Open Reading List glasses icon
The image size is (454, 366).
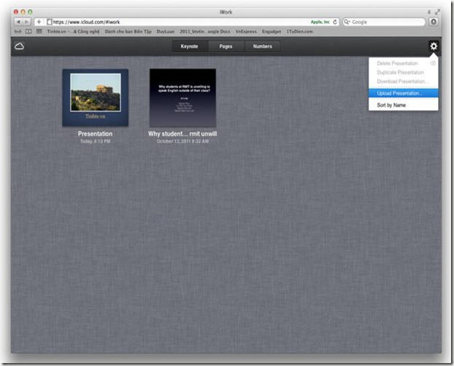[18, 31]
